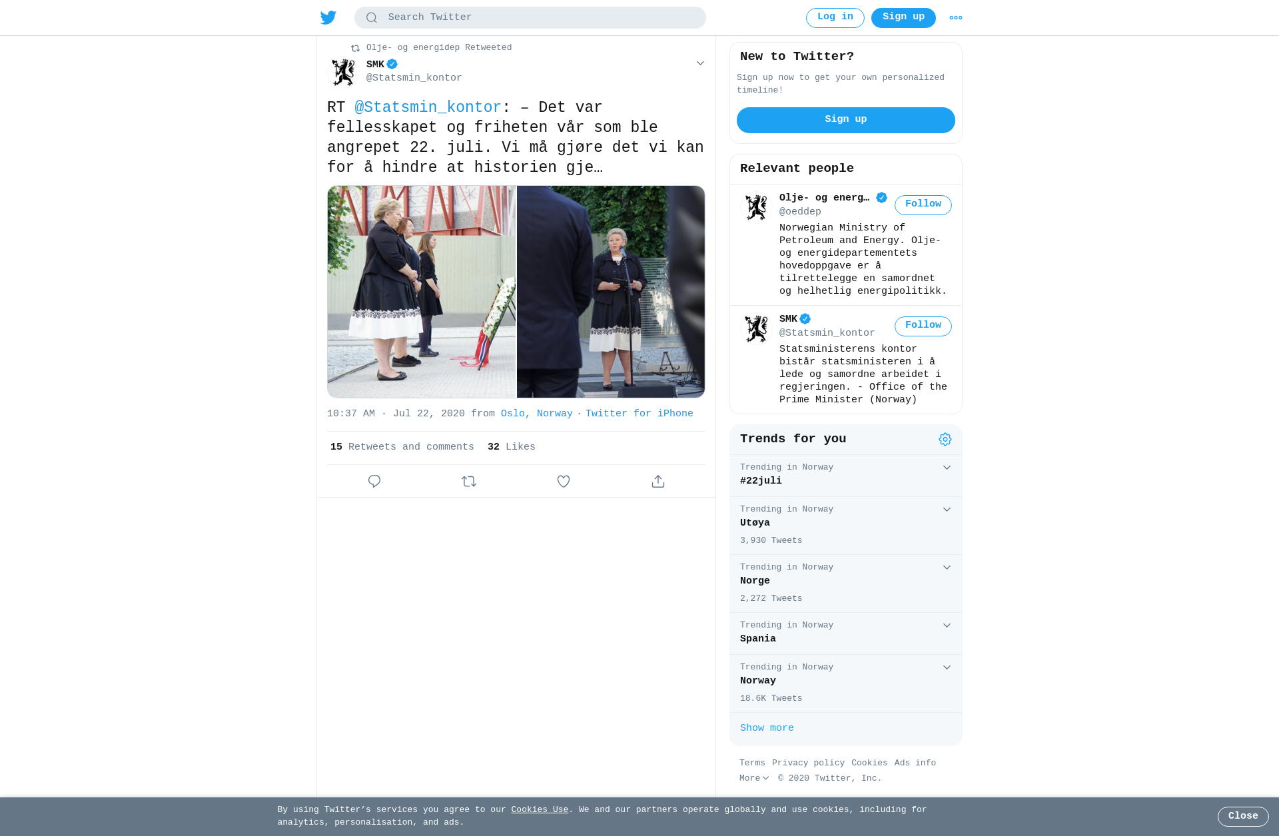1279x836 pixels.
Task: Close the cookies notice banner
Action: 1243,817
